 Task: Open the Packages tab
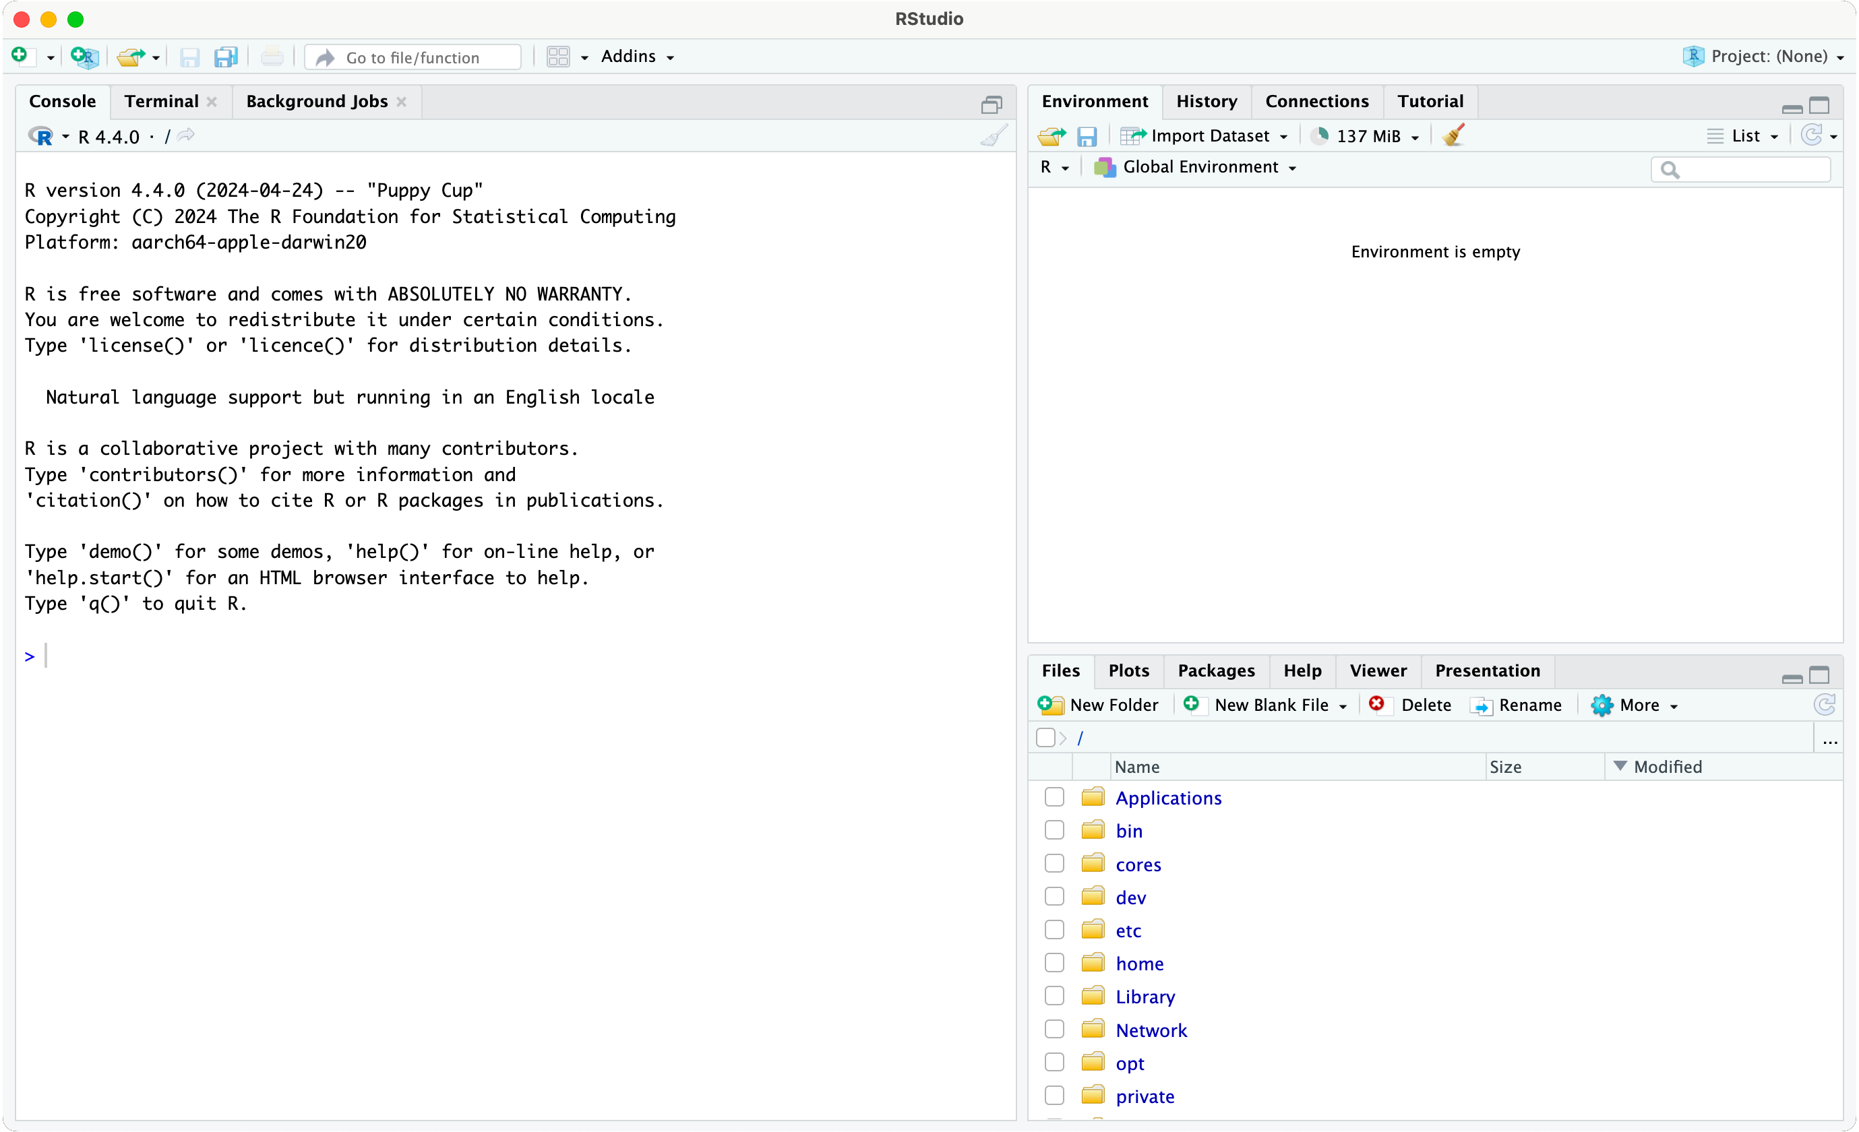click(x=1215, y=670)
